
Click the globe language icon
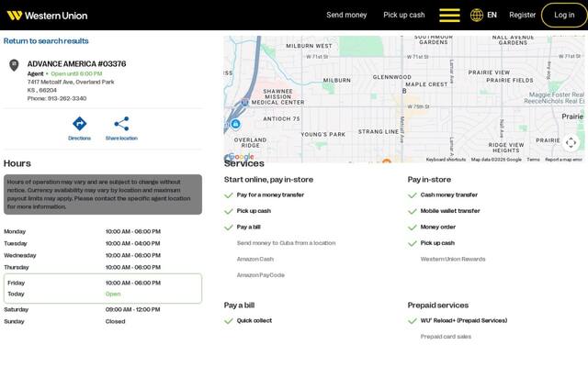pyautogui.click(x=477, y=16)
